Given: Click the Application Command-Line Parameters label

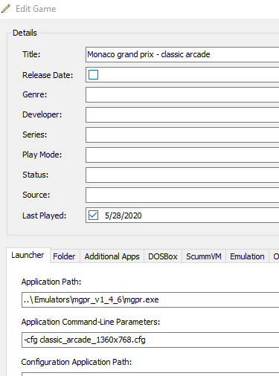Looking at the screenshot, I should click(x=91, y=322).
